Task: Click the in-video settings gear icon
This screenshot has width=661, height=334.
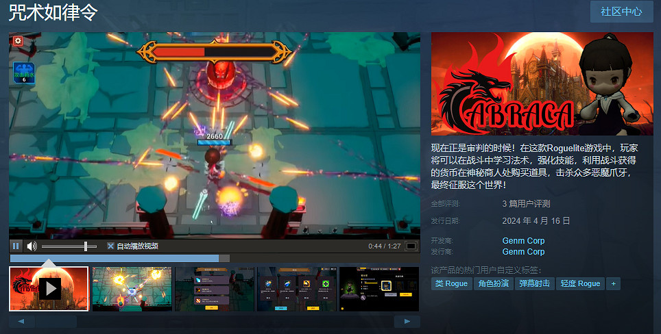Action: [18, 41]
